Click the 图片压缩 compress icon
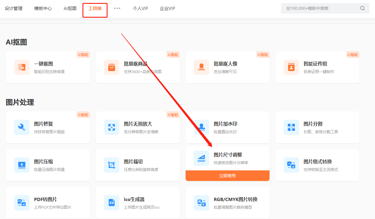Screen dimensions: 375x219 [x=22, y=165]
